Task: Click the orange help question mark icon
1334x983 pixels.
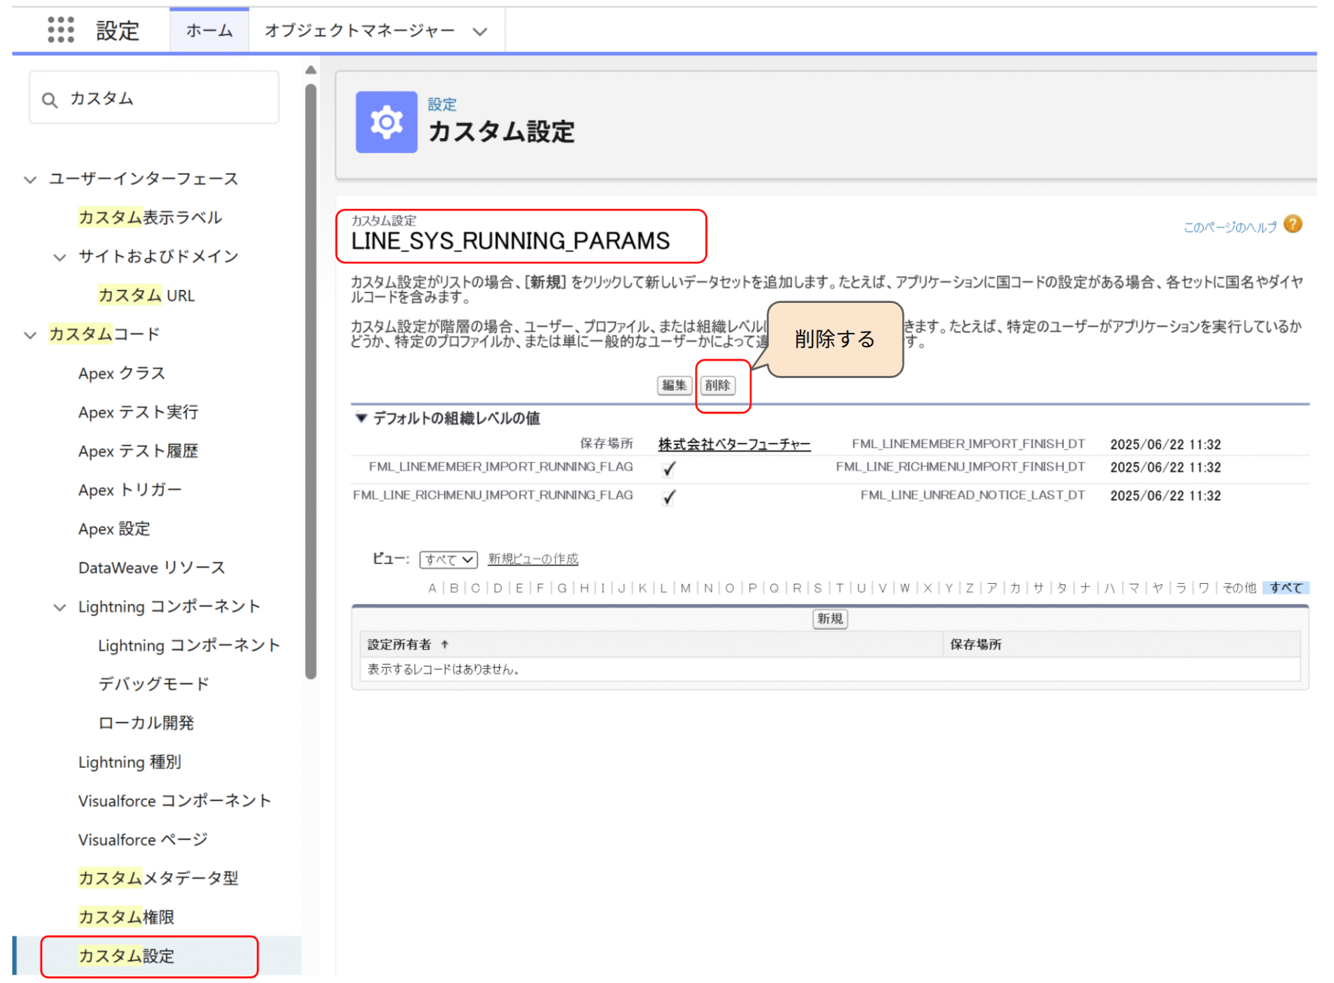Action: coord(1292,225)
